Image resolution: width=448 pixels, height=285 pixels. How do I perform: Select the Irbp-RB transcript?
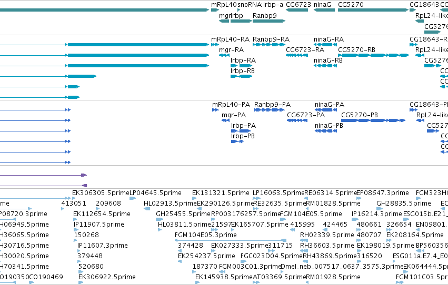[241, 76]
